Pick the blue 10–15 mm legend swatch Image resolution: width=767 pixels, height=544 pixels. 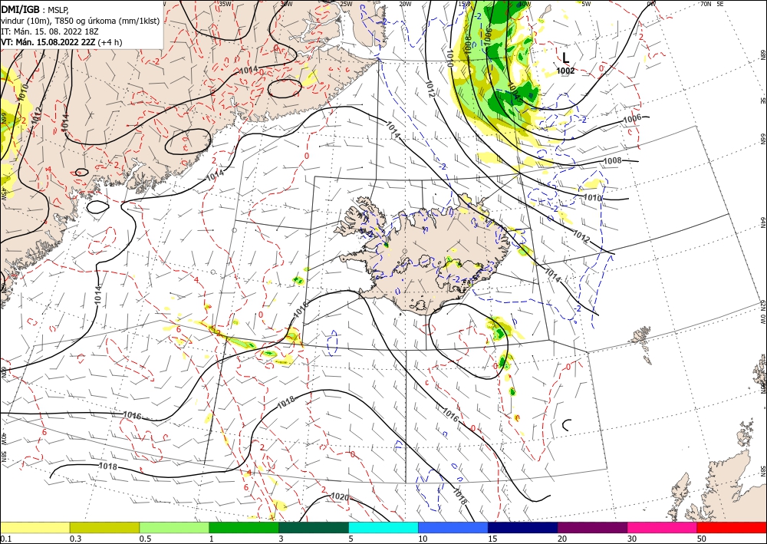(x=453, y=527)
